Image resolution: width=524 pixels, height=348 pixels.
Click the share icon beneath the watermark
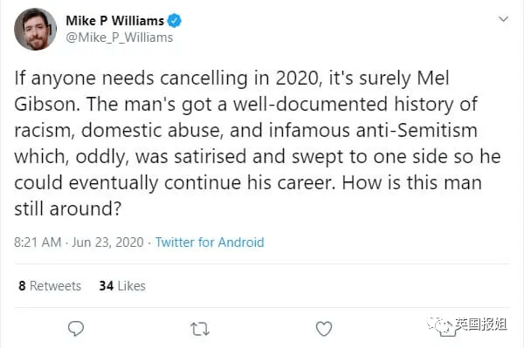tap(447, 331)
